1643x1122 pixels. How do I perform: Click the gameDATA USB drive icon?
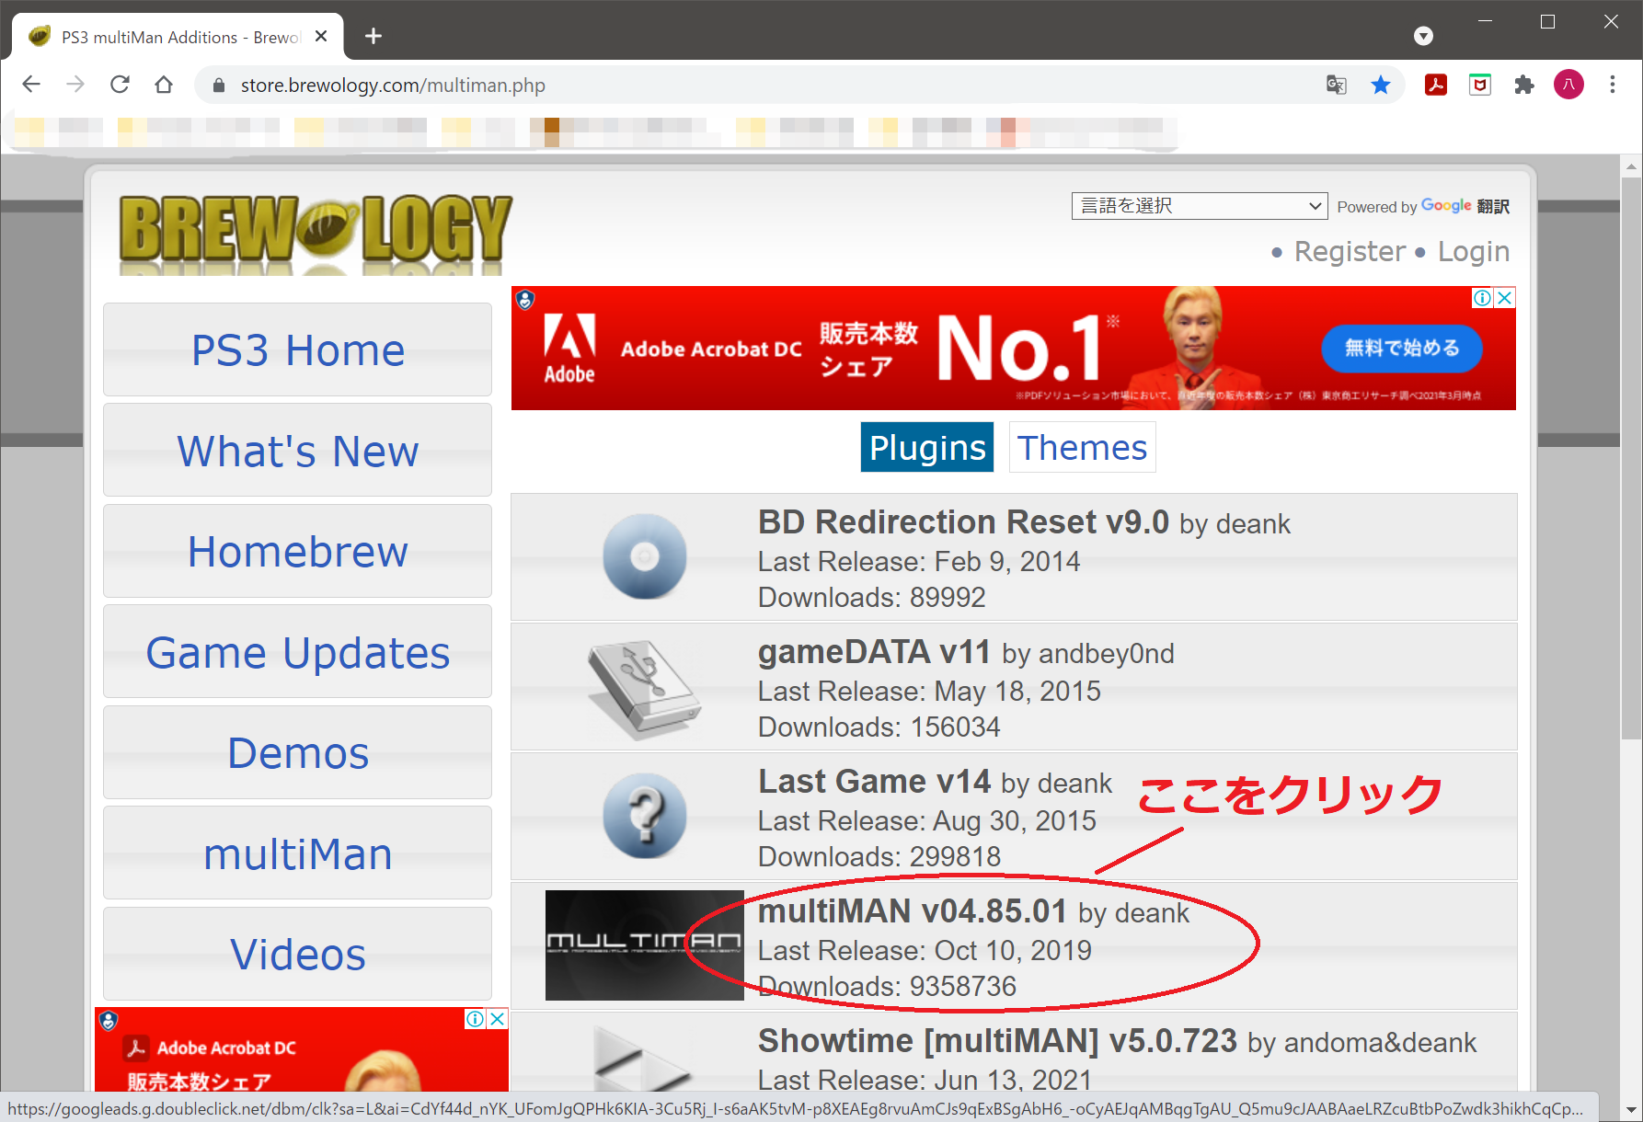pyautogui.click(x=644, y=690)
